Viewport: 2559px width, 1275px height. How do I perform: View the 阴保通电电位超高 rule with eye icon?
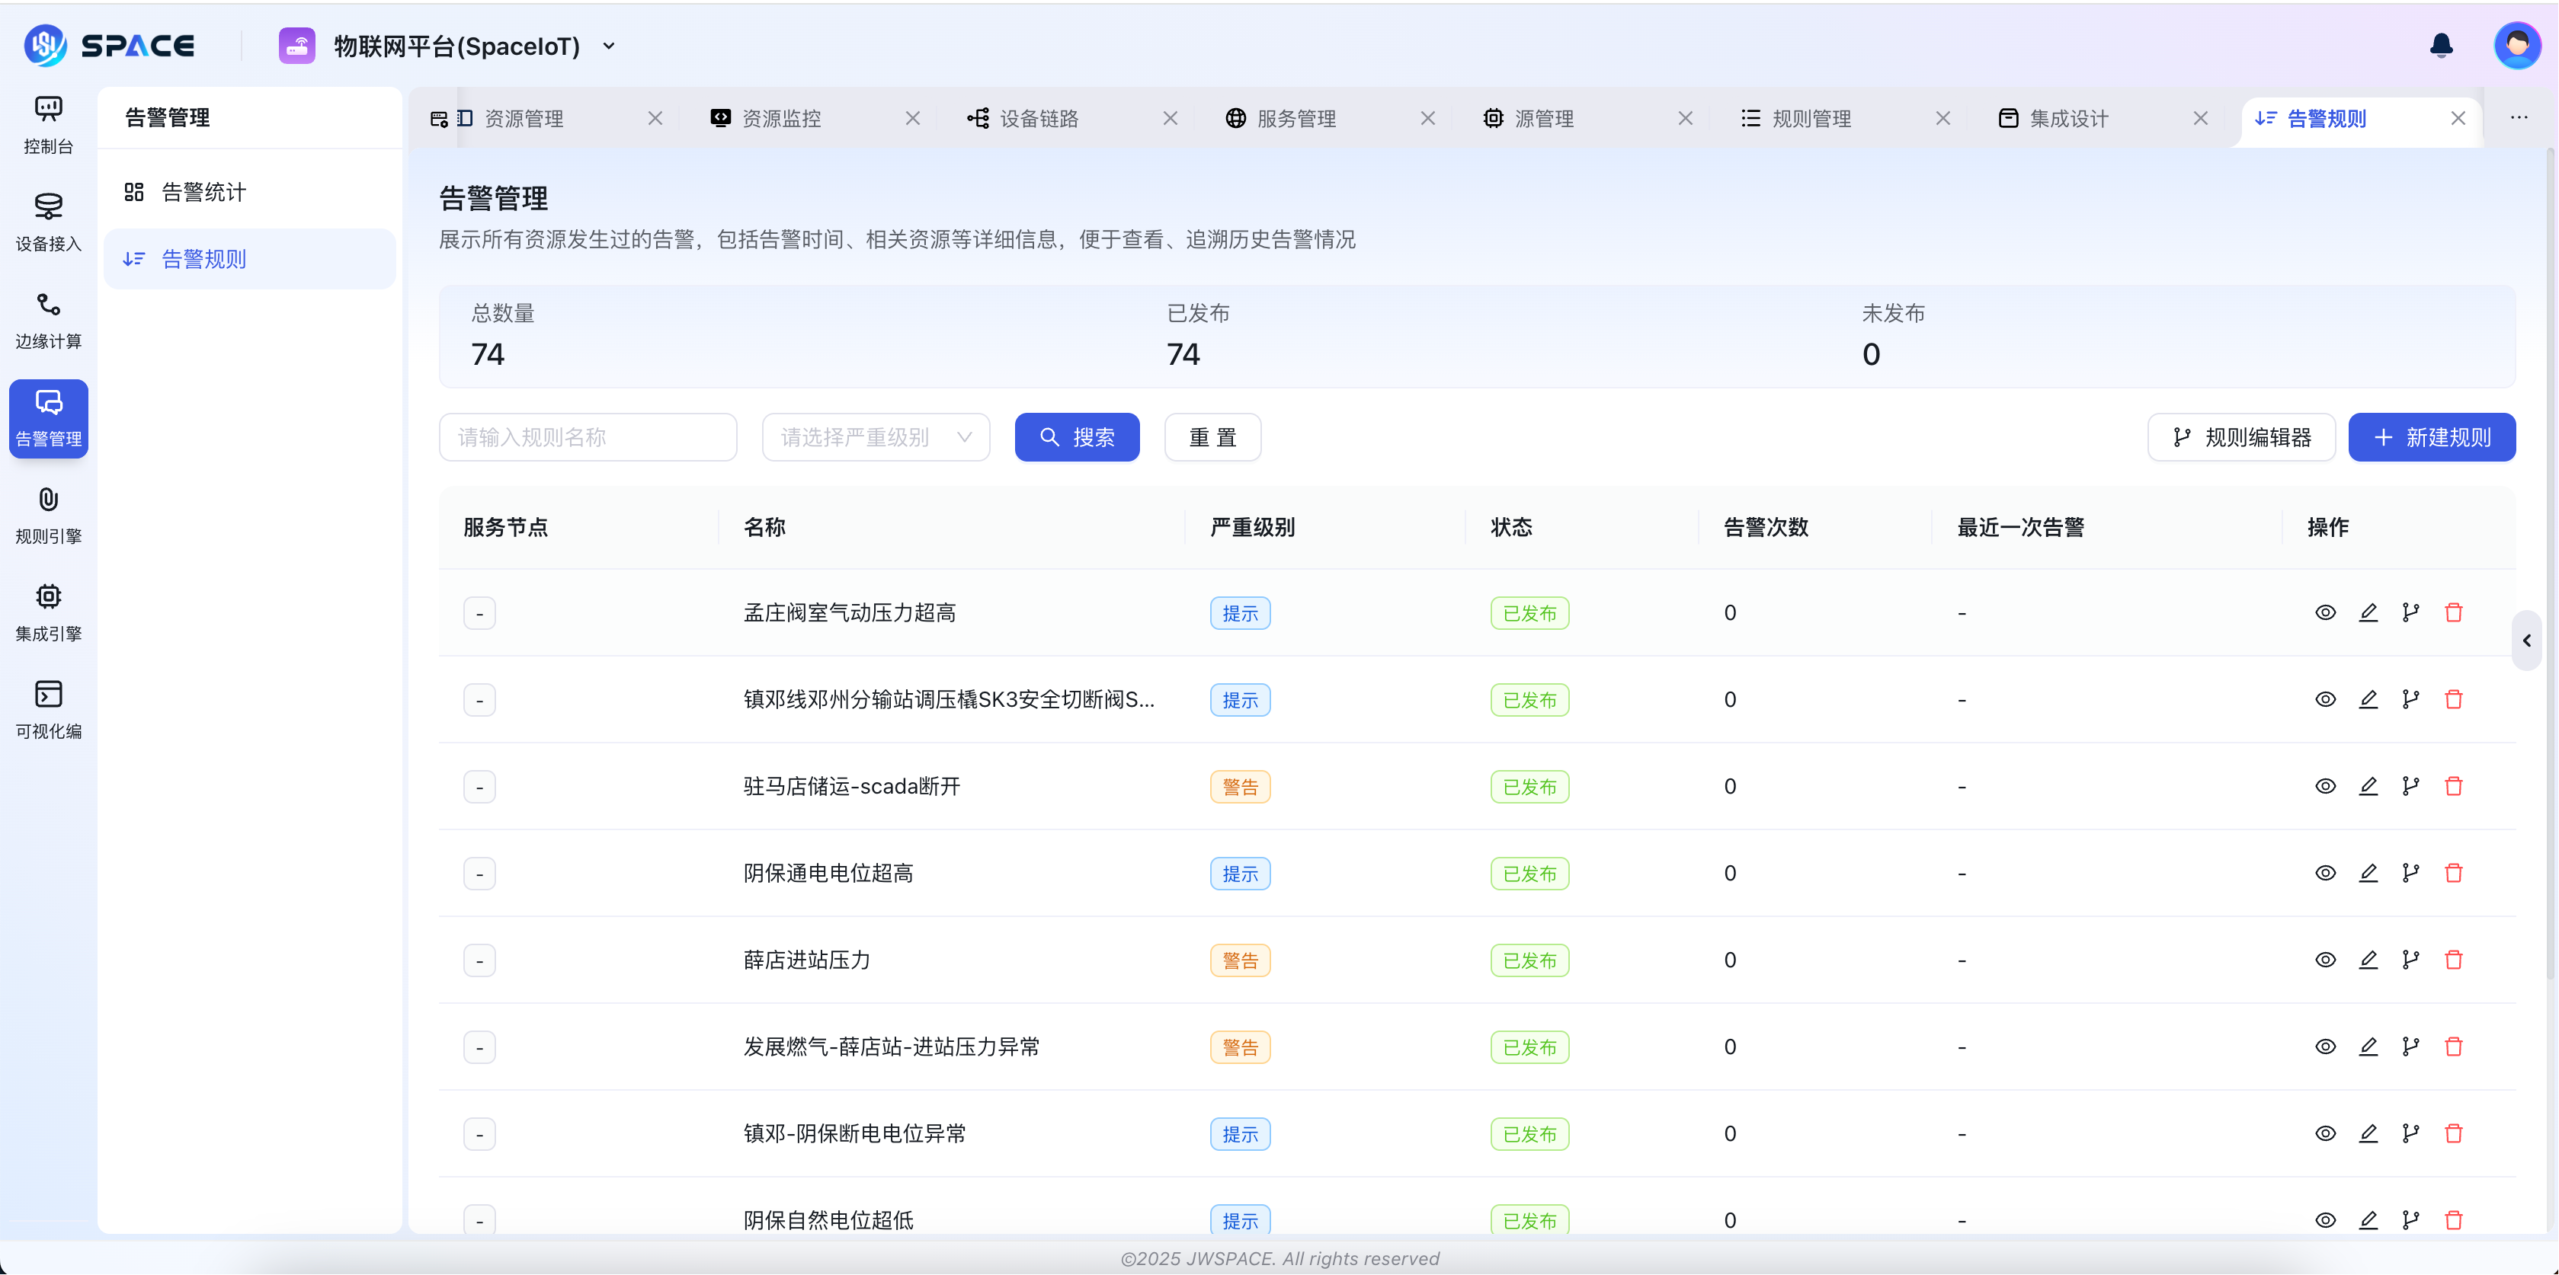2324,873
